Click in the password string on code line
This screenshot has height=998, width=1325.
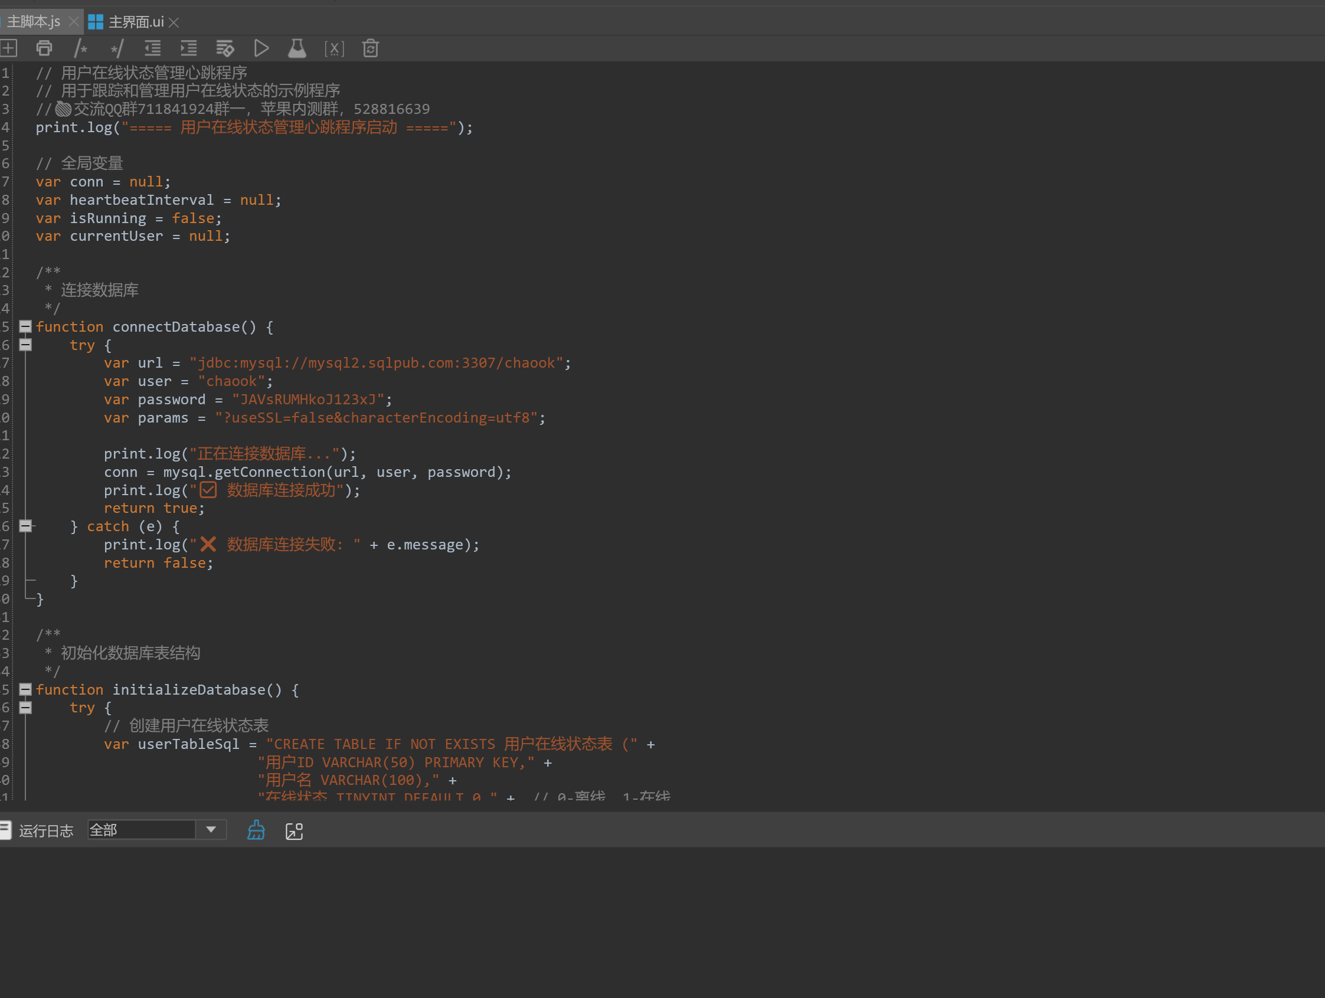pos(308,400)
